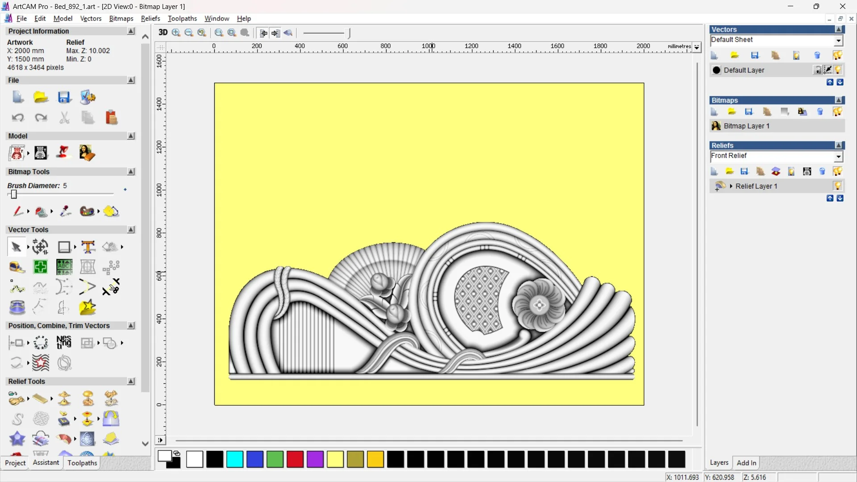Collapse the Bitmap Tools section
The height and width of the screenshot is (482, 857).
131,172
